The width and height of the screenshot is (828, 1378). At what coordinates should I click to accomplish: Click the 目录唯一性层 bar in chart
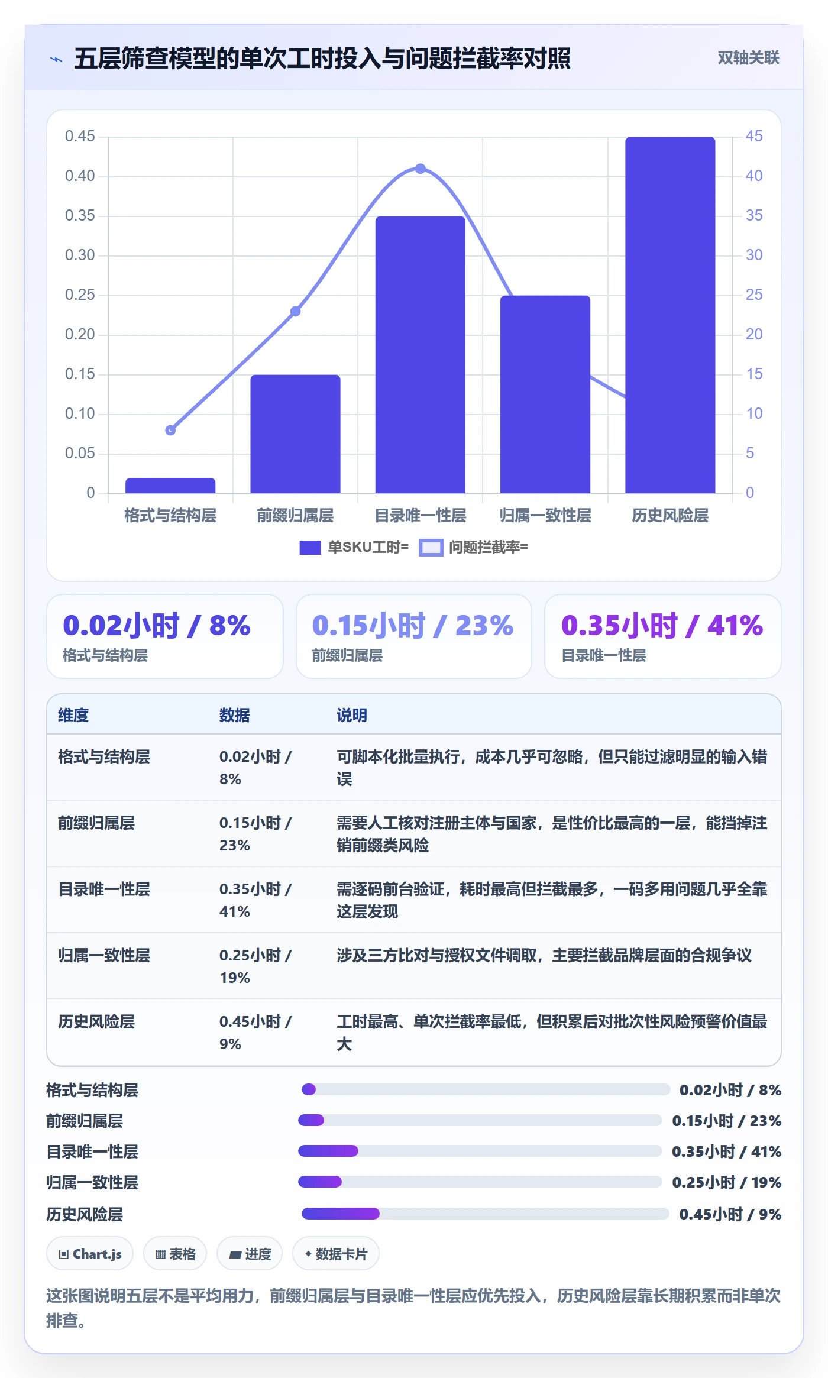(x=421, y=355)
